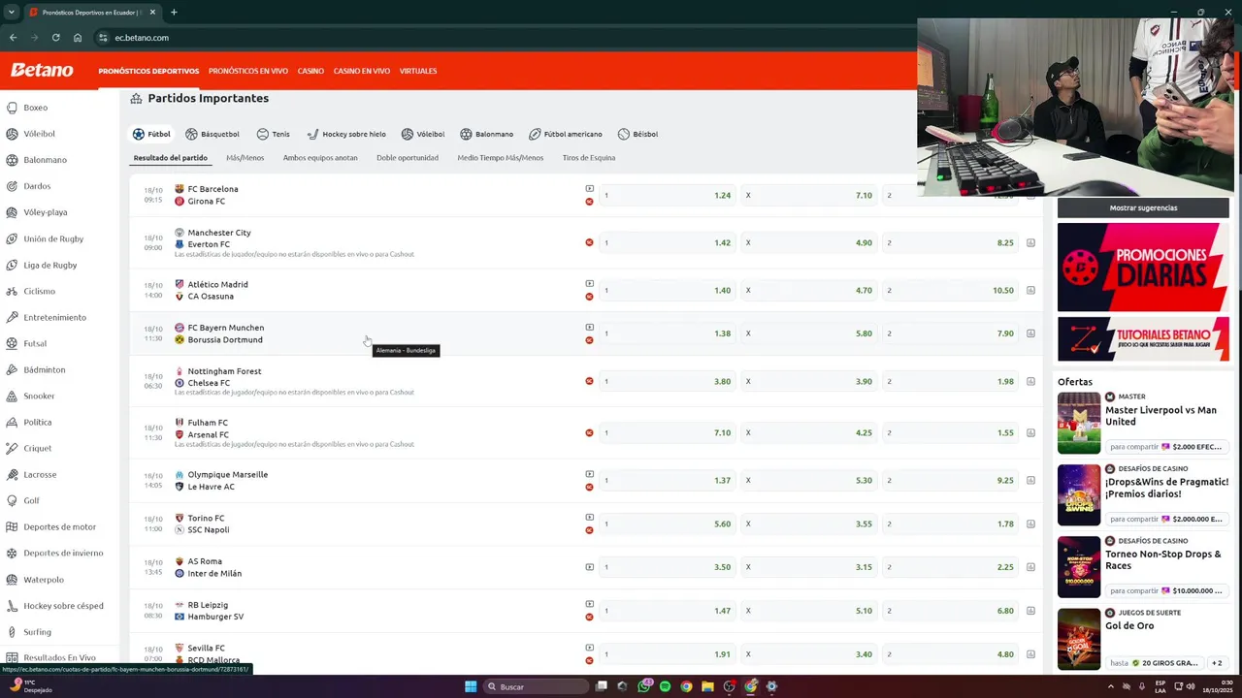The image size is (1242, 698).
Task: Open File Explorer from the taskbar
Action: click(x=707, y=686)
